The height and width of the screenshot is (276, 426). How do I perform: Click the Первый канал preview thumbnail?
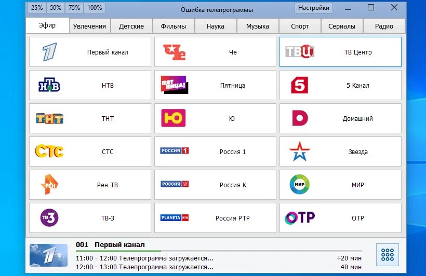pos(48,255)
